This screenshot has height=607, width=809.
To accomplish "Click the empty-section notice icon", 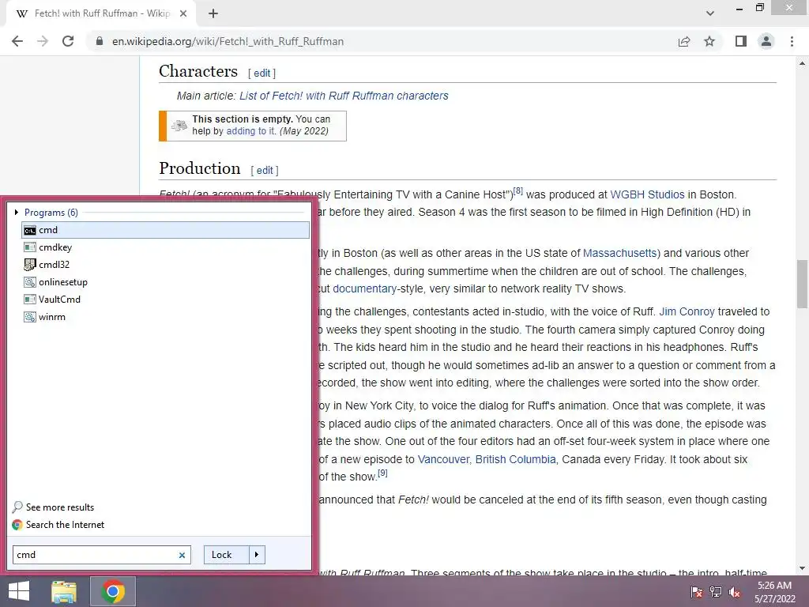I will 179,125.
